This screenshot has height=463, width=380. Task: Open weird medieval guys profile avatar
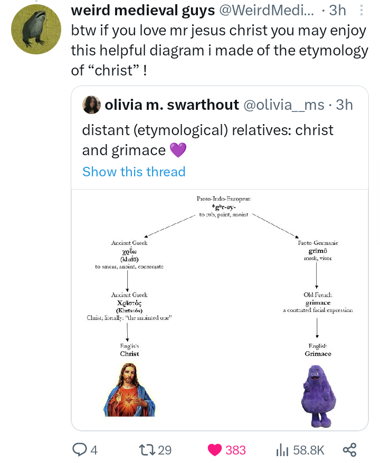point(36,30)
